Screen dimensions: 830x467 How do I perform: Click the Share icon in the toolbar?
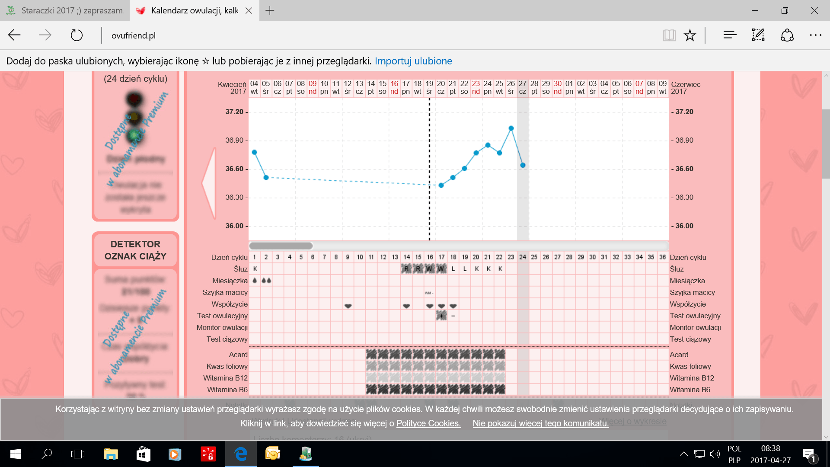pyautogui.click(x=787, y=35)
